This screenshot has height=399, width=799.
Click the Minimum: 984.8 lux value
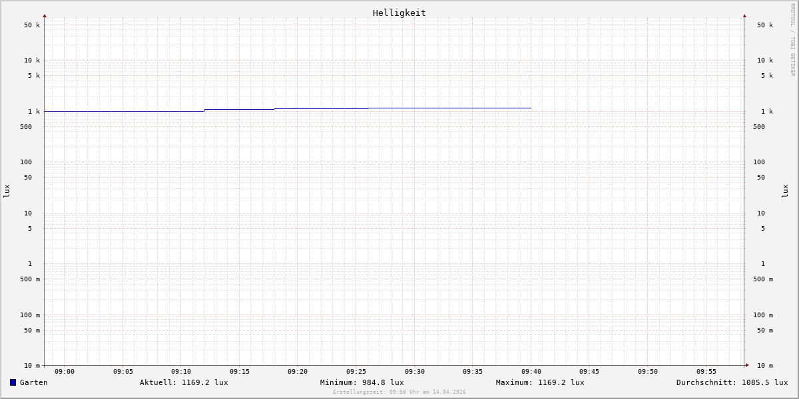362,382
